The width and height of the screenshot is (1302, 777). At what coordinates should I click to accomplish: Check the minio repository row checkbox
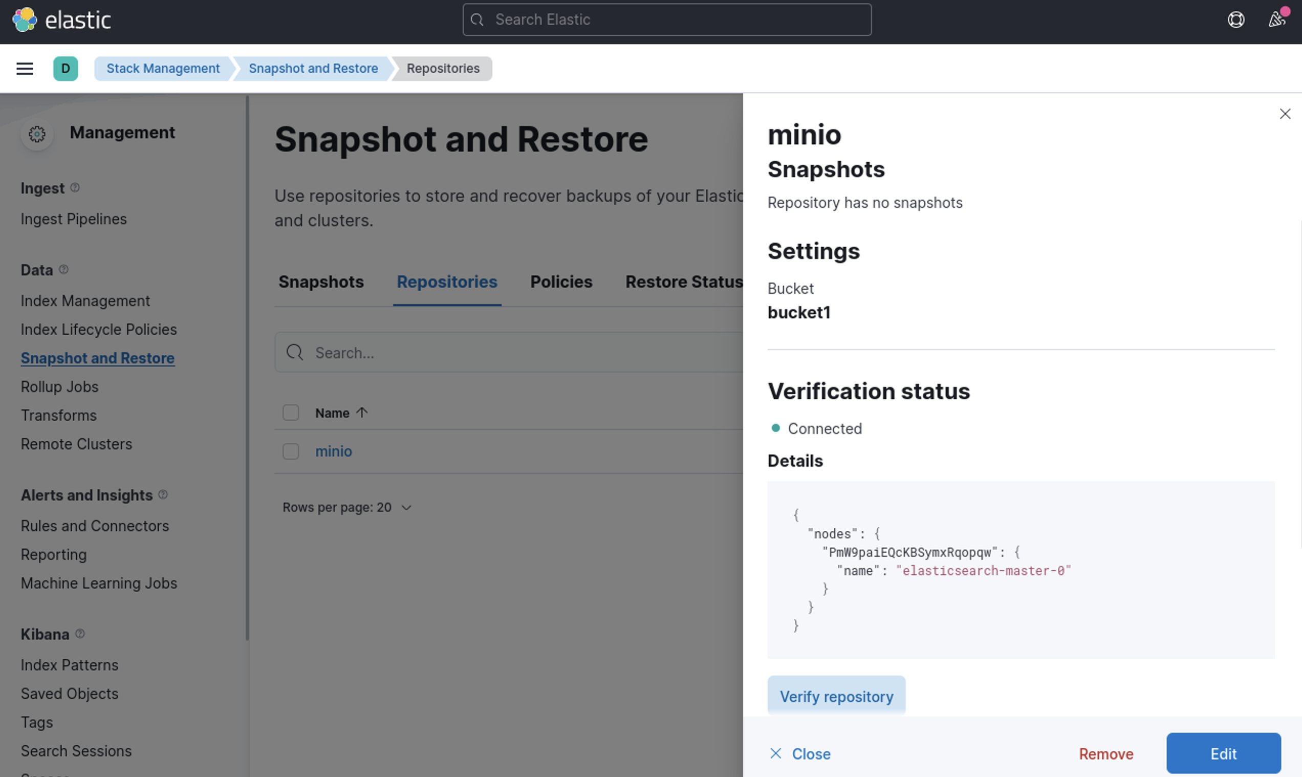[x=291, y=451]
